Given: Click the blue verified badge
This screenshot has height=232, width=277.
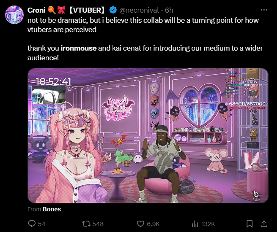Looking at the screenshot, I should point(113,10).
